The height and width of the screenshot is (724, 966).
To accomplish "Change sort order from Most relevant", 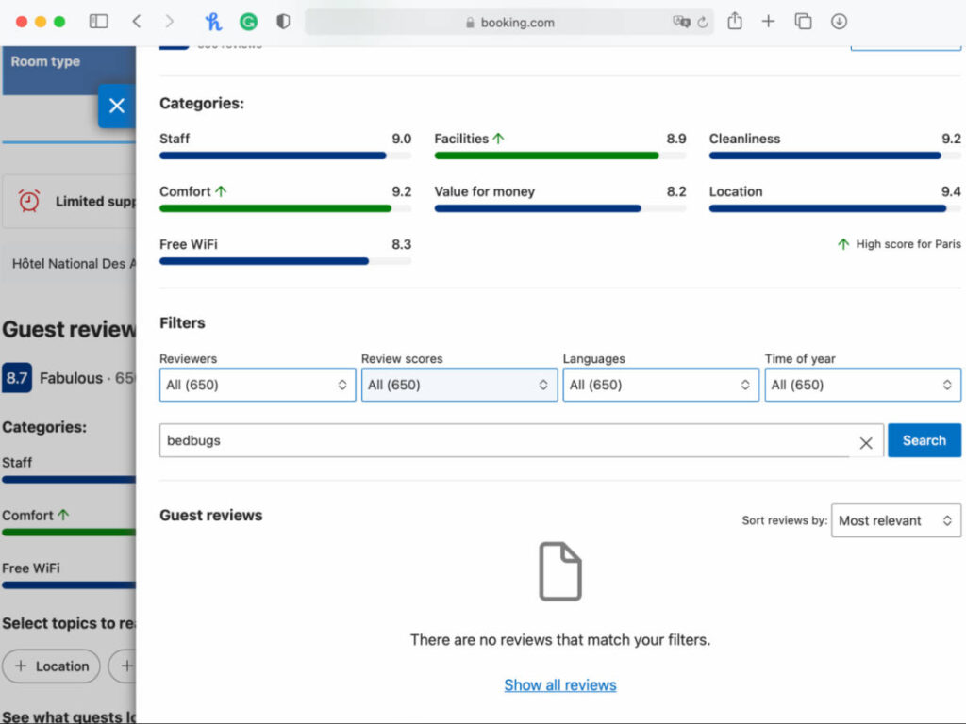I will click(x=896, y=520).
